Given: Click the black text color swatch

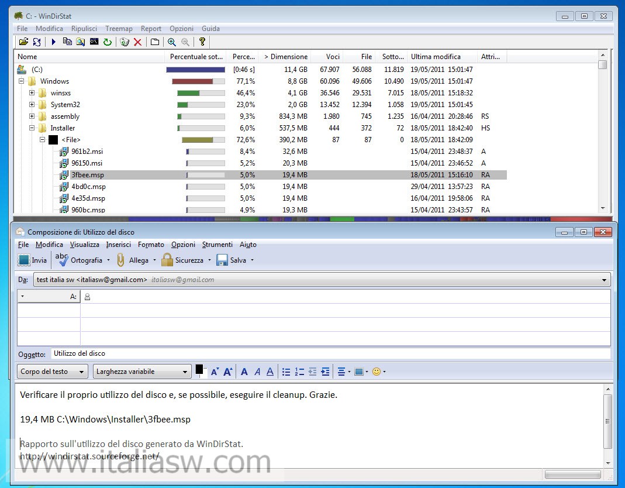Looking at the screenshot, I should (x=199, y=369).
